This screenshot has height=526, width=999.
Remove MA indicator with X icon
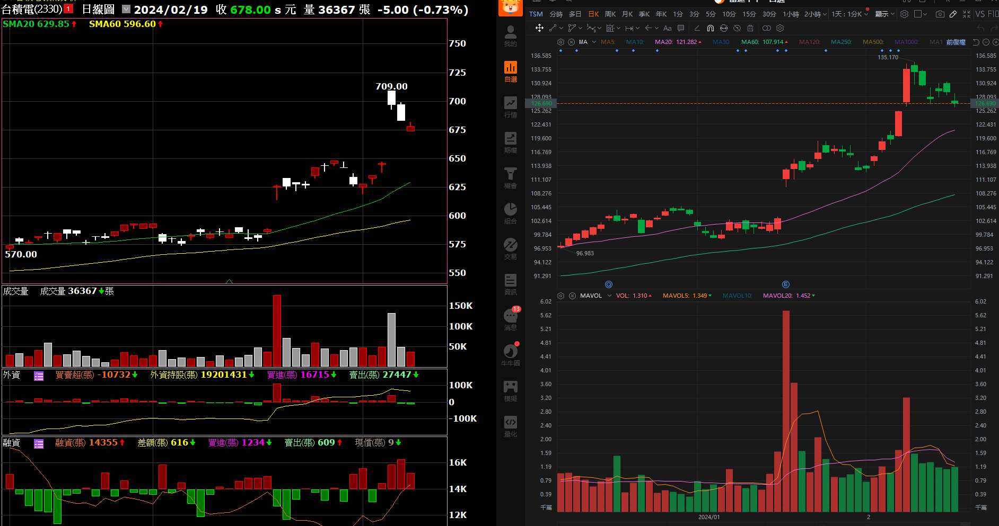[571, 42]
